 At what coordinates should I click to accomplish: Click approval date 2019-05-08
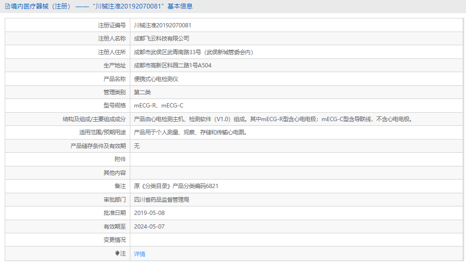coord(149,213)
